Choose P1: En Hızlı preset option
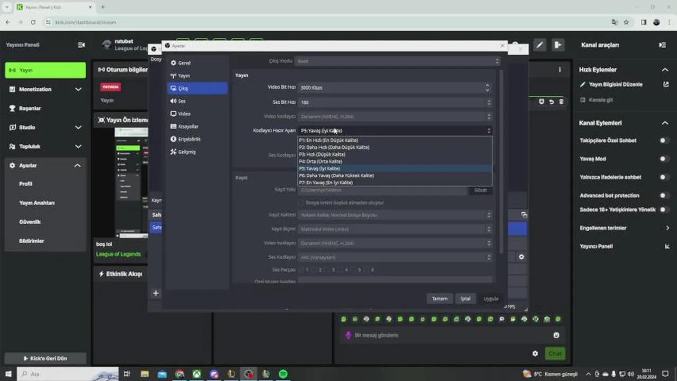The image size is (677, 381). coord(328,140)
